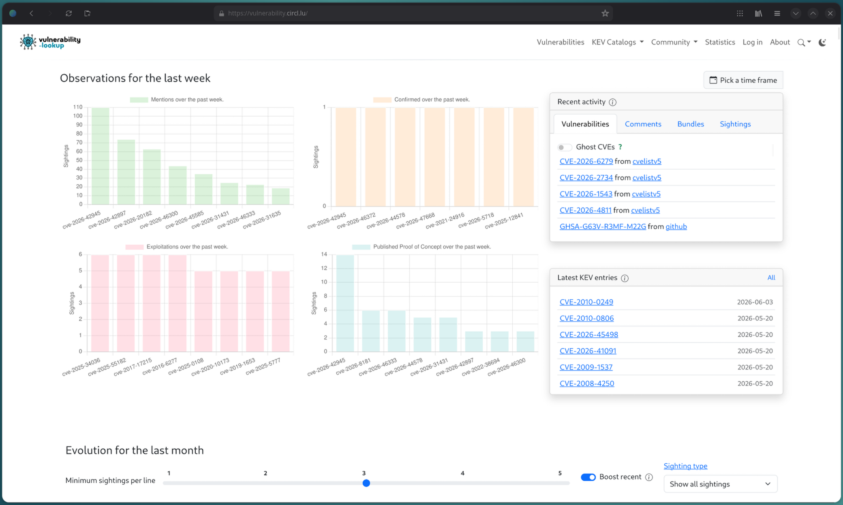Viewport: 843px width, 505px height.
Task: Open the search magnifier dropdown in navbar
Action: pyautogui.click(x=804, y=42)
